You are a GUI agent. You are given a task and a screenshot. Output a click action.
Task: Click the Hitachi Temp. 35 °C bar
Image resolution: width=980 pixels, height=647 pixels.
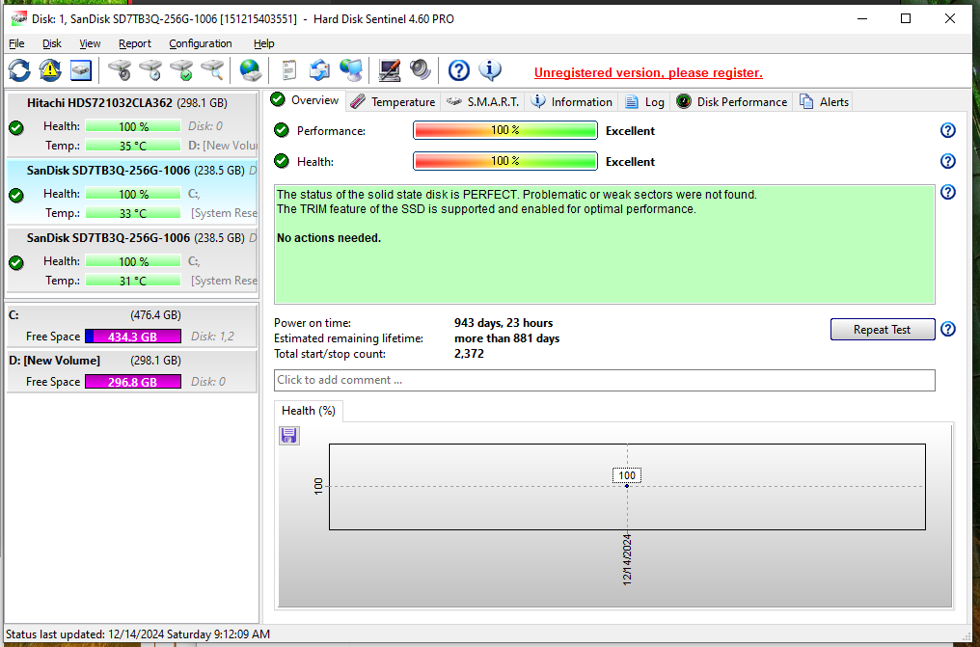click(x=132, y=146)
